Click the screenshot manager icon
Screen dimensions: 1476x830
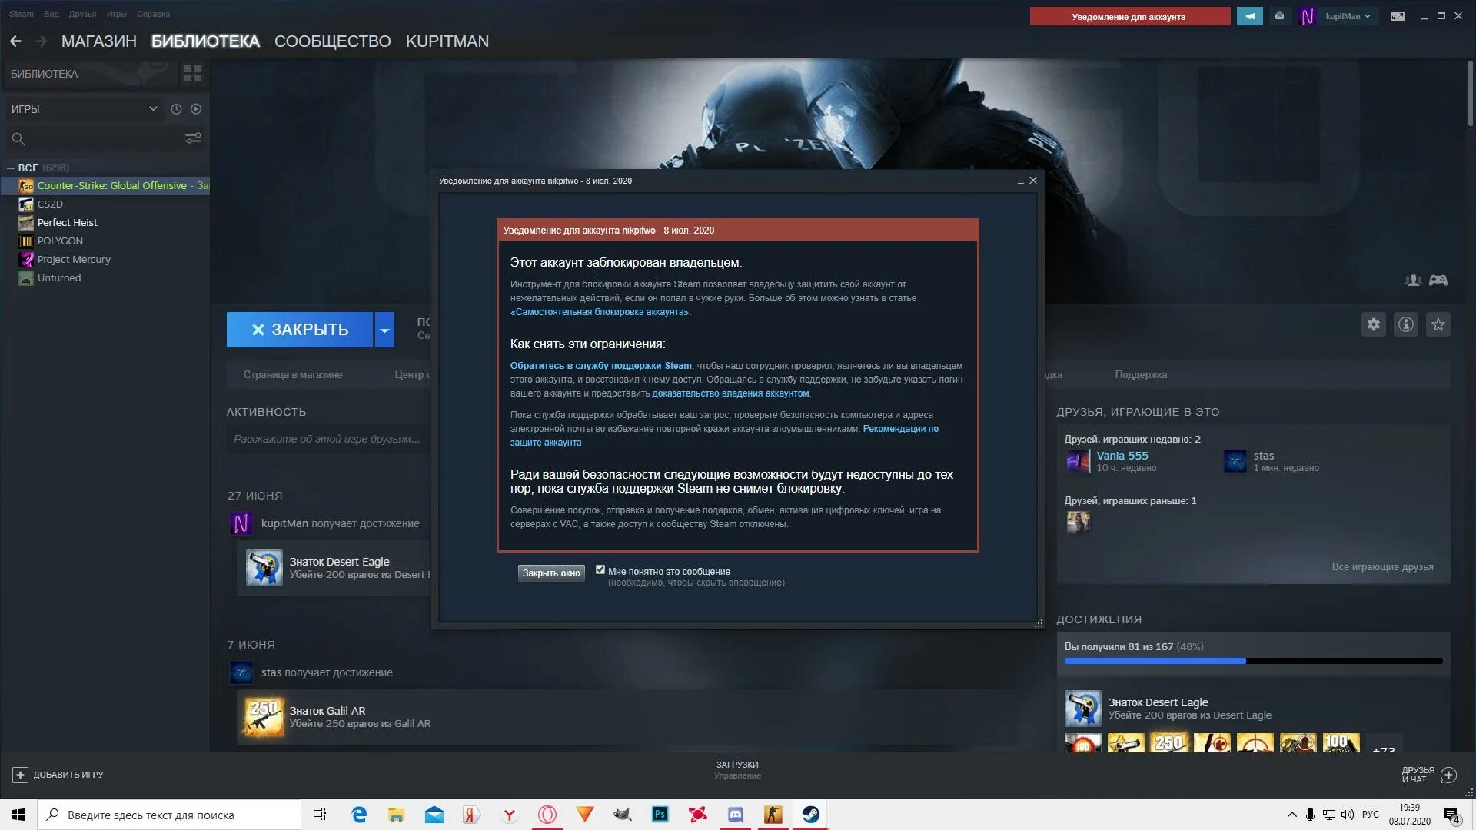point(1397,16)
